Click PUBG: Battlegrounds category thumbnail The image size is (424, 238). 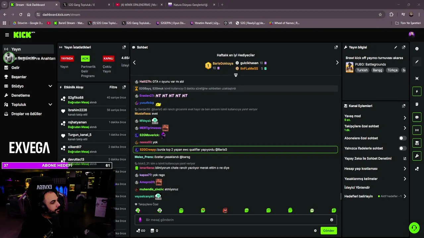coord(349,67)
